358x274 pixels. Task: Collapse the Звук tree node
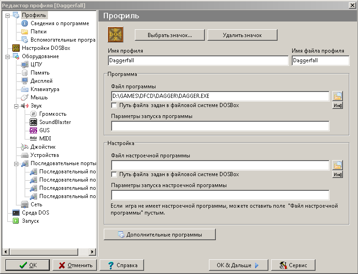pos(16,106)
